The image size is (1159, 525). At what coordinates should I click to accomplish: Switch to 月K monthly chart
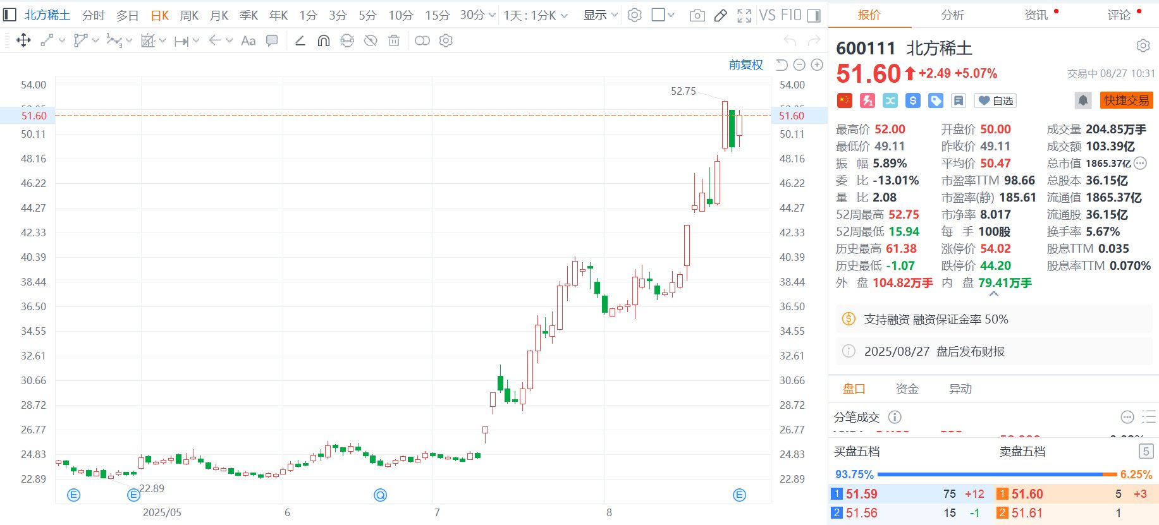coord(219,15)
